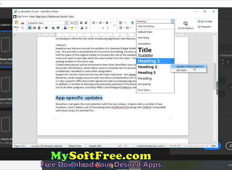The width and height of the screenshot is (232, 170).
Task: Toggle Strikethrough formatting
Action: [46, 27]
